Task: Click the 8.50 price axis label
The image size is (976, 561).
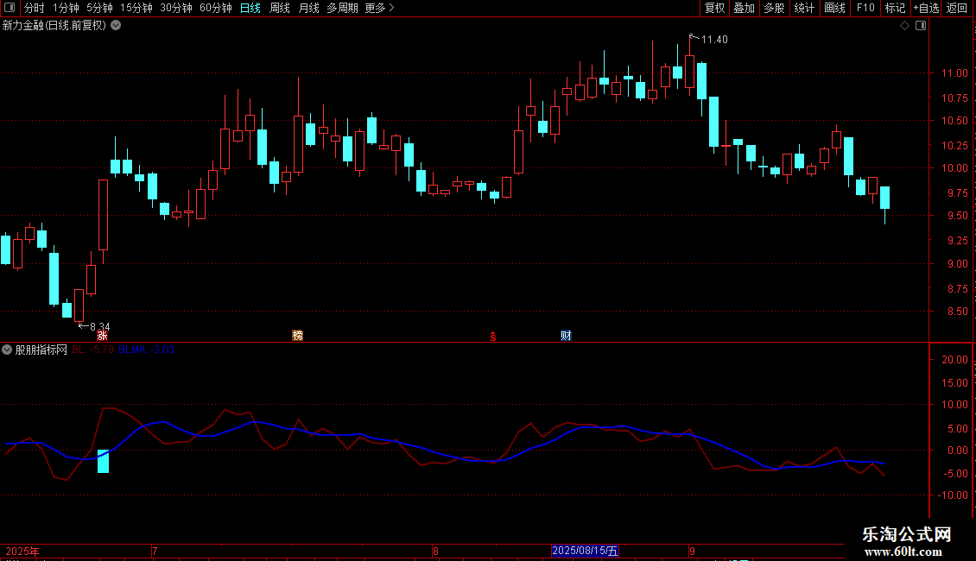Action: pyautogui.click(x=957, y=312)
